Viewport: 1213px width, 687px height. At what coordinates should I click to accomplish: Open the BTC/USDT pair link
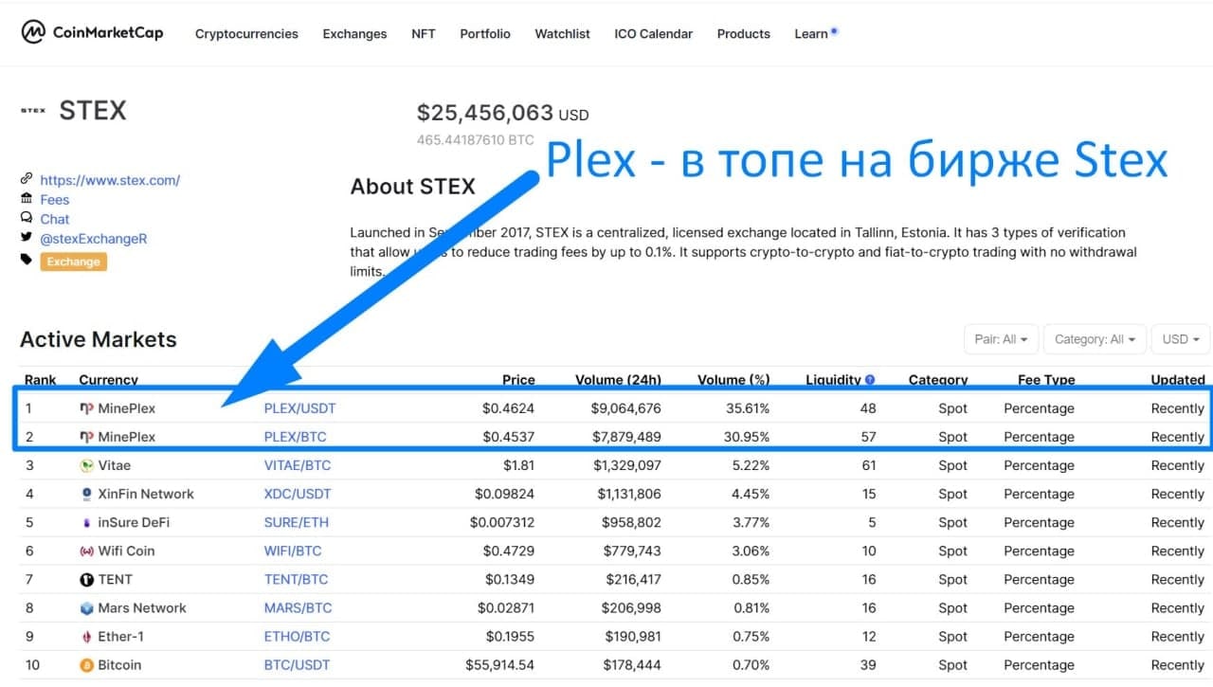pos(297,665)
